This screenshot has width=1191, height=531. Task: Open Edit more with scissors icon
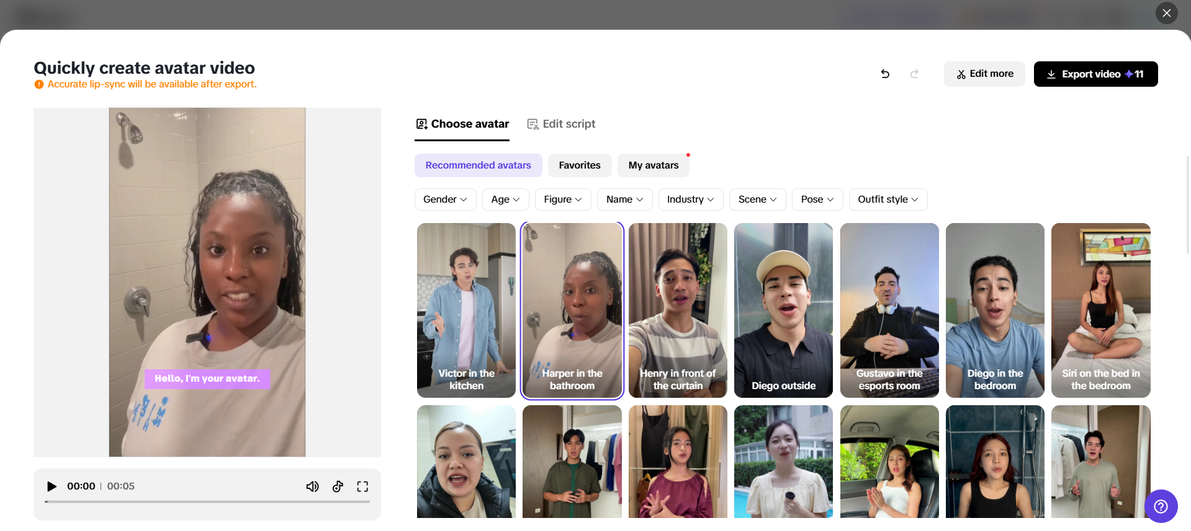pyautogui.click(x=984, y=74)
